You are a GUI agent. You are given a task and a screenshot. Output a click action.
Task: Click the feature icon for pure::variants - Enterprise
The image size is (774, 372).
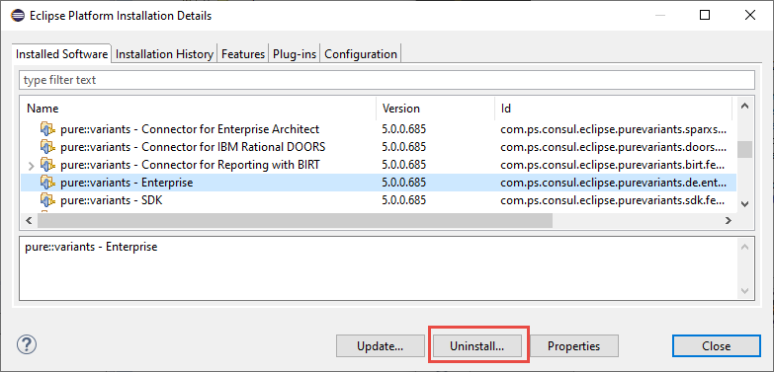[47, 183]
